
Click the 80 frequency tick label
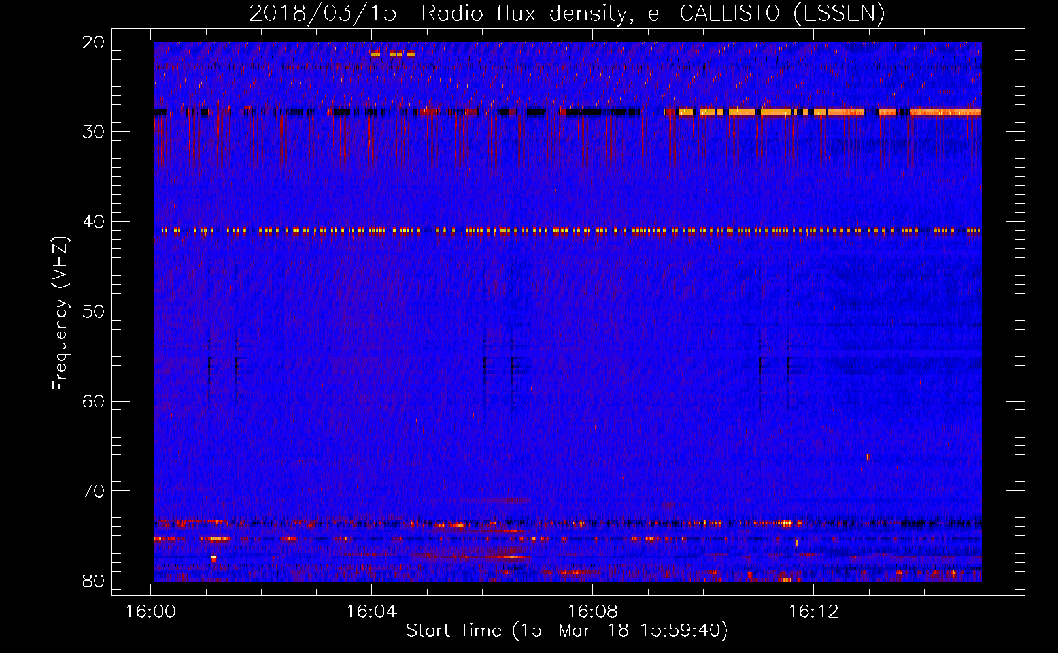click(x=94, y=581)
